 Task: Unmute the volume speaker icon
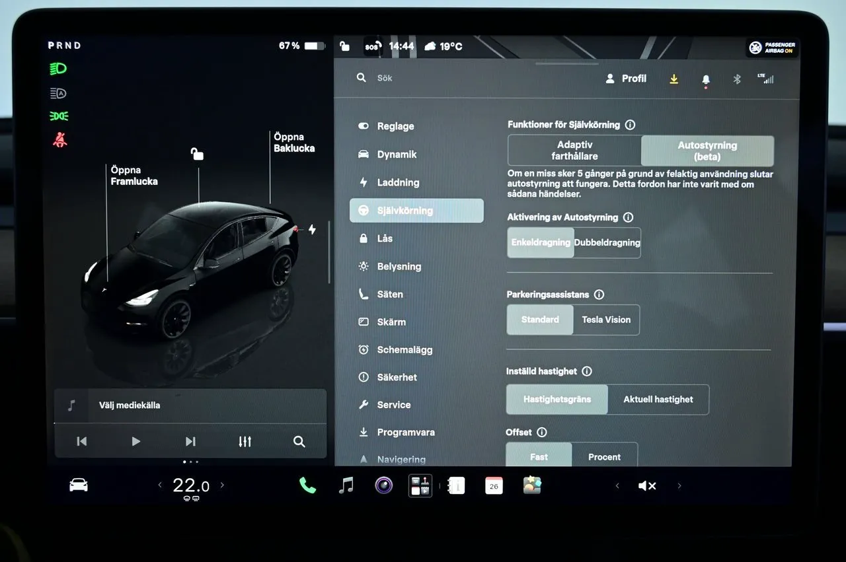(646, 486)
